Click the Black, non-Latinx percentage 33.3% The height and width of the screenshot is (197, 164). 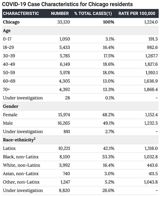tap(108, 157)
